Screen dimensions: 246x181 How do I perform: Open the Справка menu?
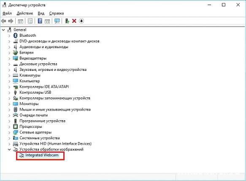point(57,14)
